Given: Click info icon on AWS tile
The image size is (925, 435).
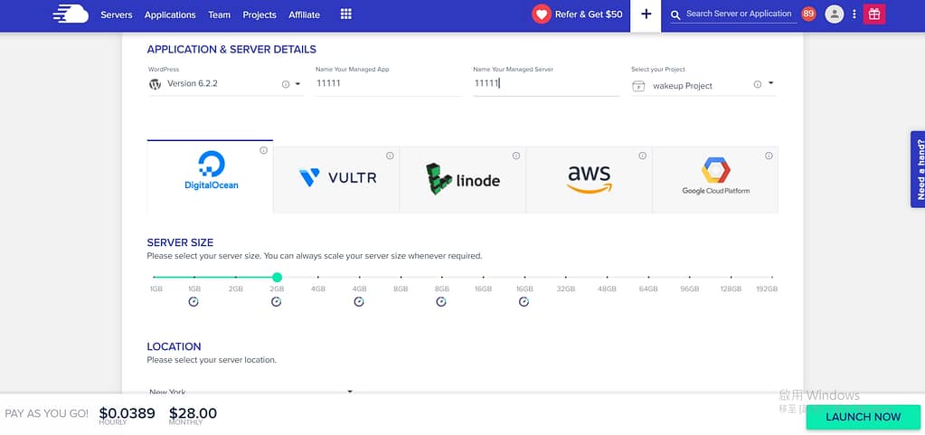Looking at the screenshot, I should click(643, 156).
